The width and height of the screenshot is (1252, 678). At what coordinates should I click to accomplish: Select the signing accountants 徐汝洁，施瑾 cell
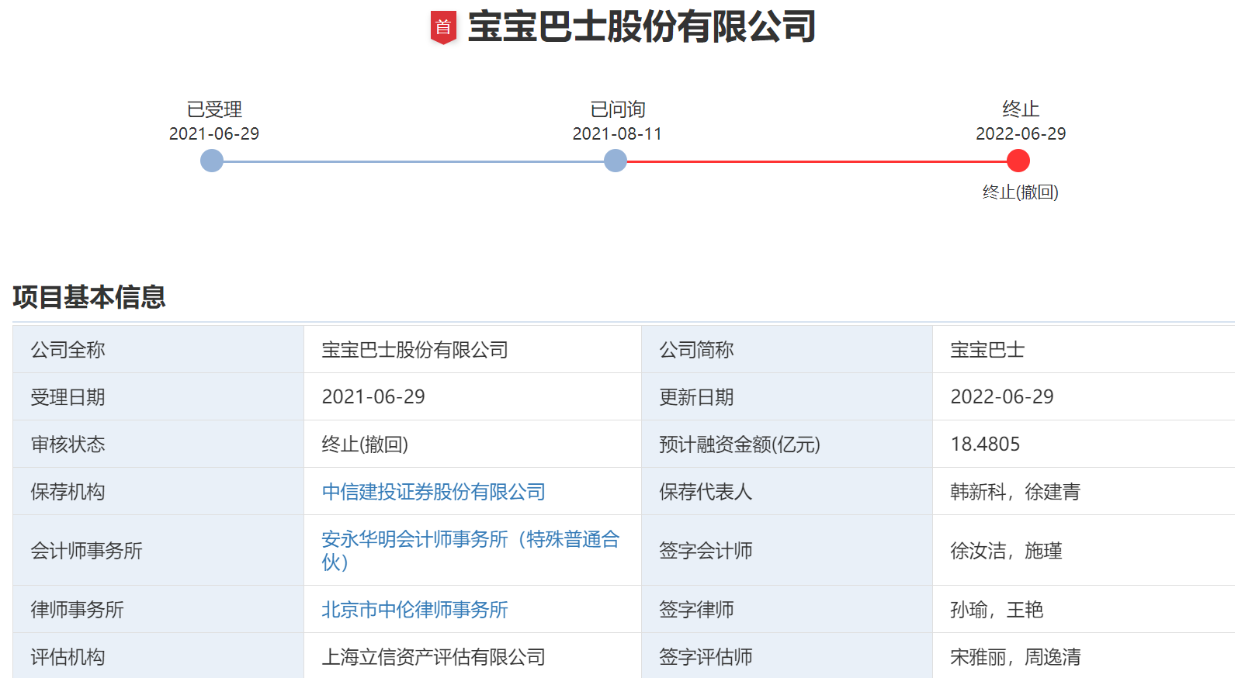[x=1006, y=551]
